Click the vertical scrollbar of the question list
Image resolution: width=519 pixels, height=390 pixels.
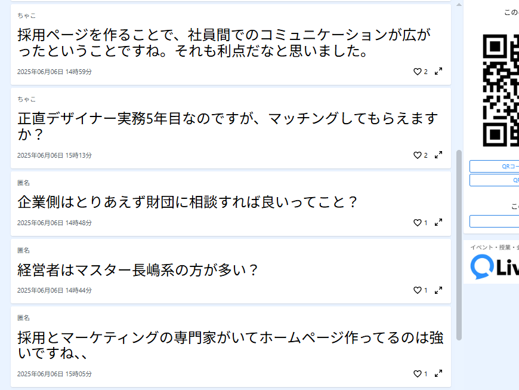point(459,245)
